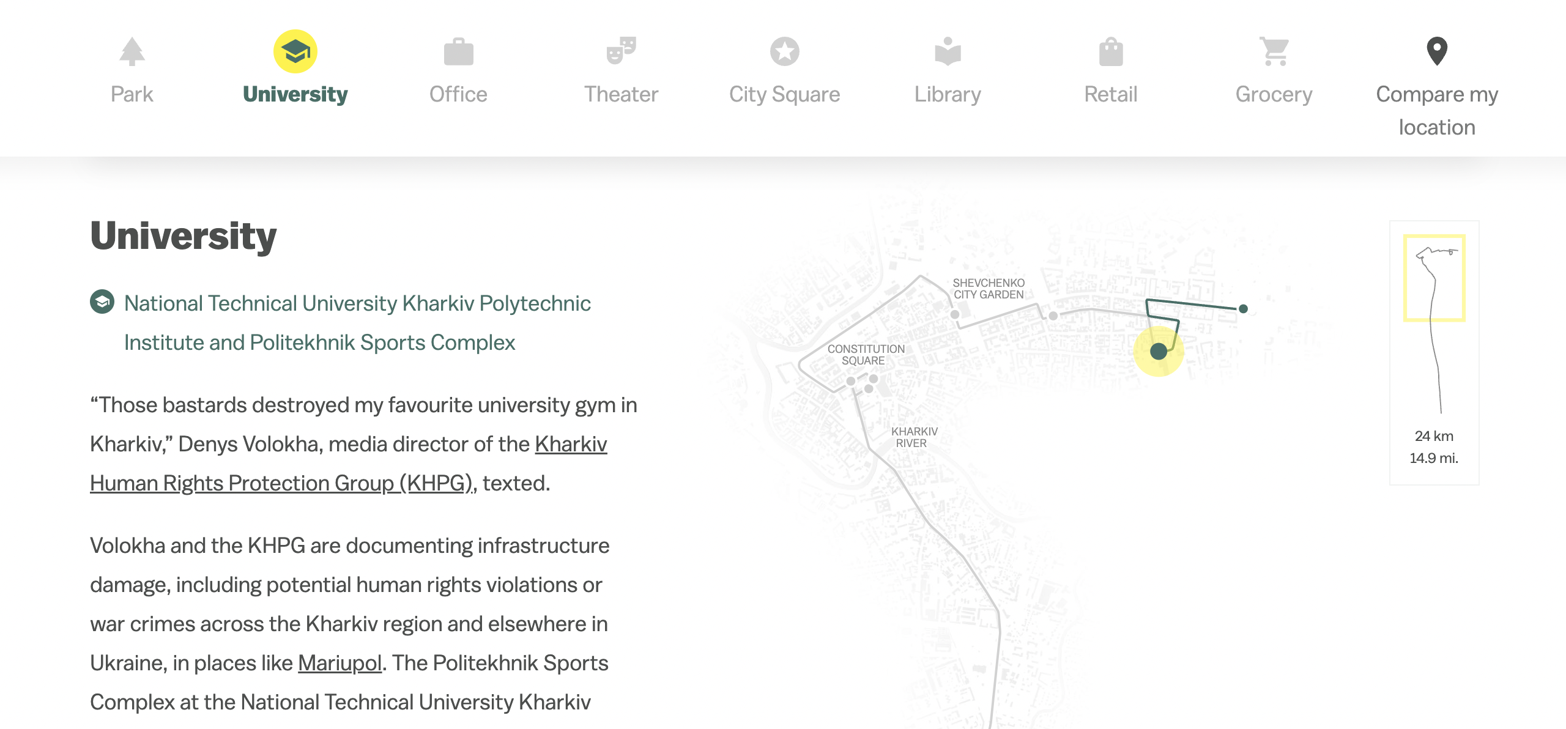The height and width of the screenshot is (729, 1566).
Task: Click the green route endpoint dot on the map
Action: tap(1243, 309)
